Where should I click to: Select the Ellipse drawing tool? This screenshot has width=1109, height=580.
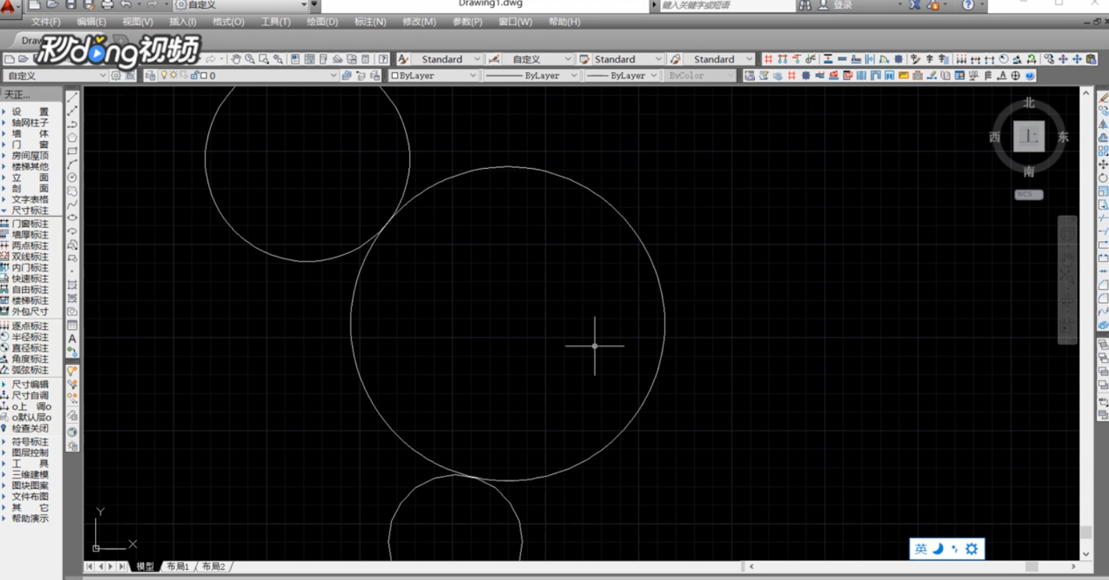[72, 217]
